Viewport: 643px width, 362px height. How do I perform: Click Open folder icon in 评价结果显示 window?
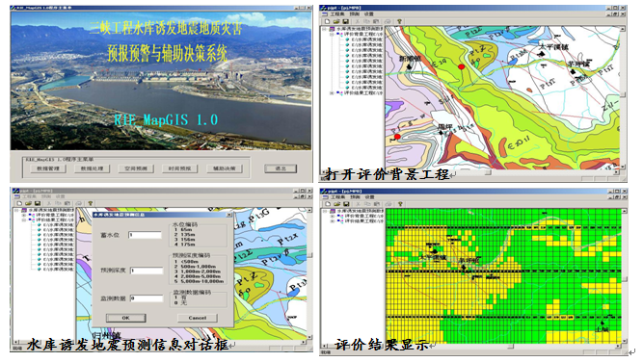[337, 204]
